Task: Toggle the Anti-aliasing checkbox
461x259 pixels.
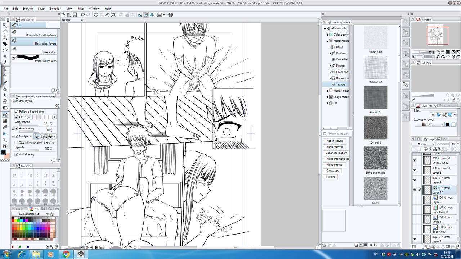Action: tap(16, 154)
